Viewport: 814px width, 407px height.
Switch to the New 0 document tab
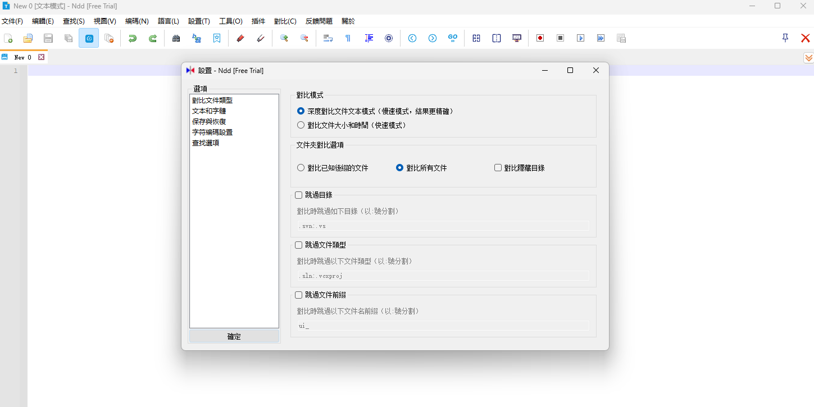(22, 57)
